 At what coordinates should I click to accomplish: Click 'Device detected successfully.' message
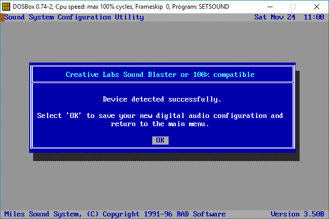[162, 99]
